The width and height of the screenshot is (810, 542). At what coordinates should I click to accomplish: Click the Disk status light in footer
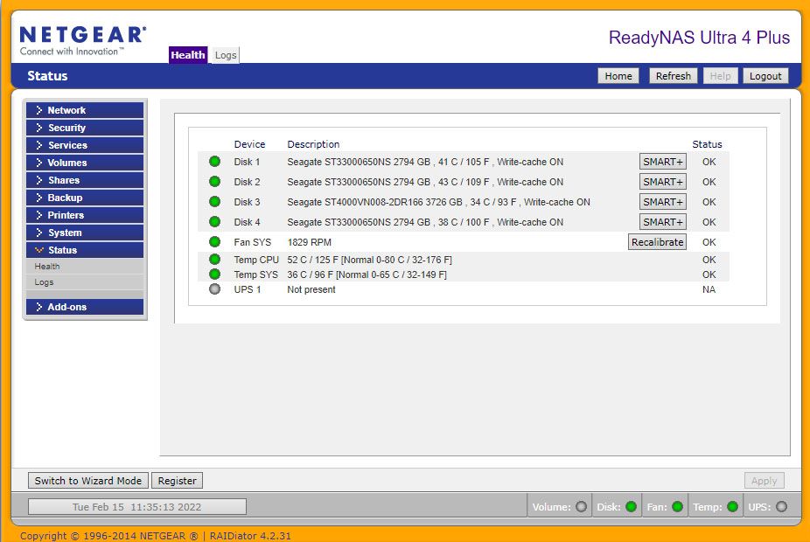coord(631,507)
